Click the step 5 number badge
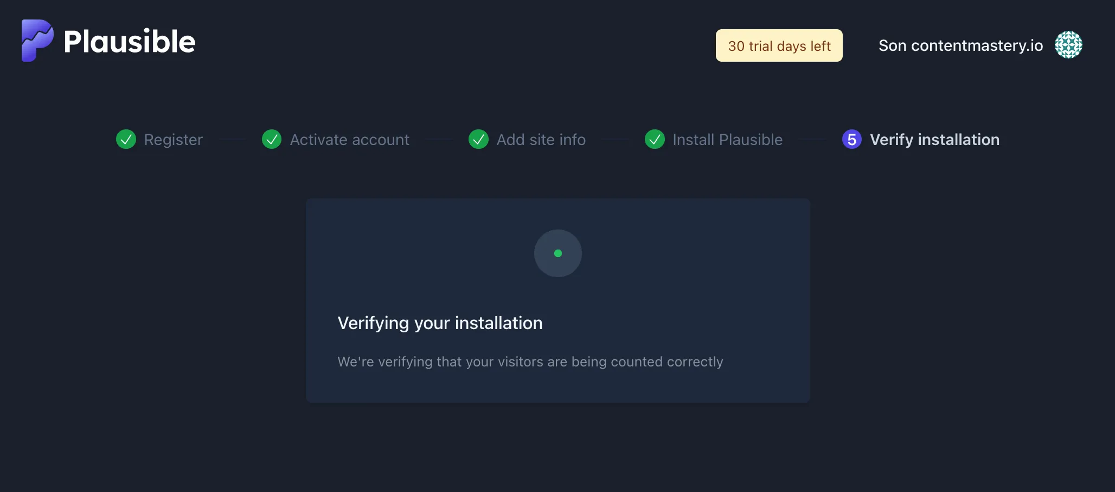Image resolution: width=1115 pixels, height=492 pixels. pos(851,139)
